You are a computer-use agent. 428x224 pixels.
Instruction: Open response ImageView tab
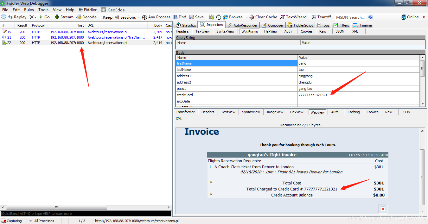point(275,112)
